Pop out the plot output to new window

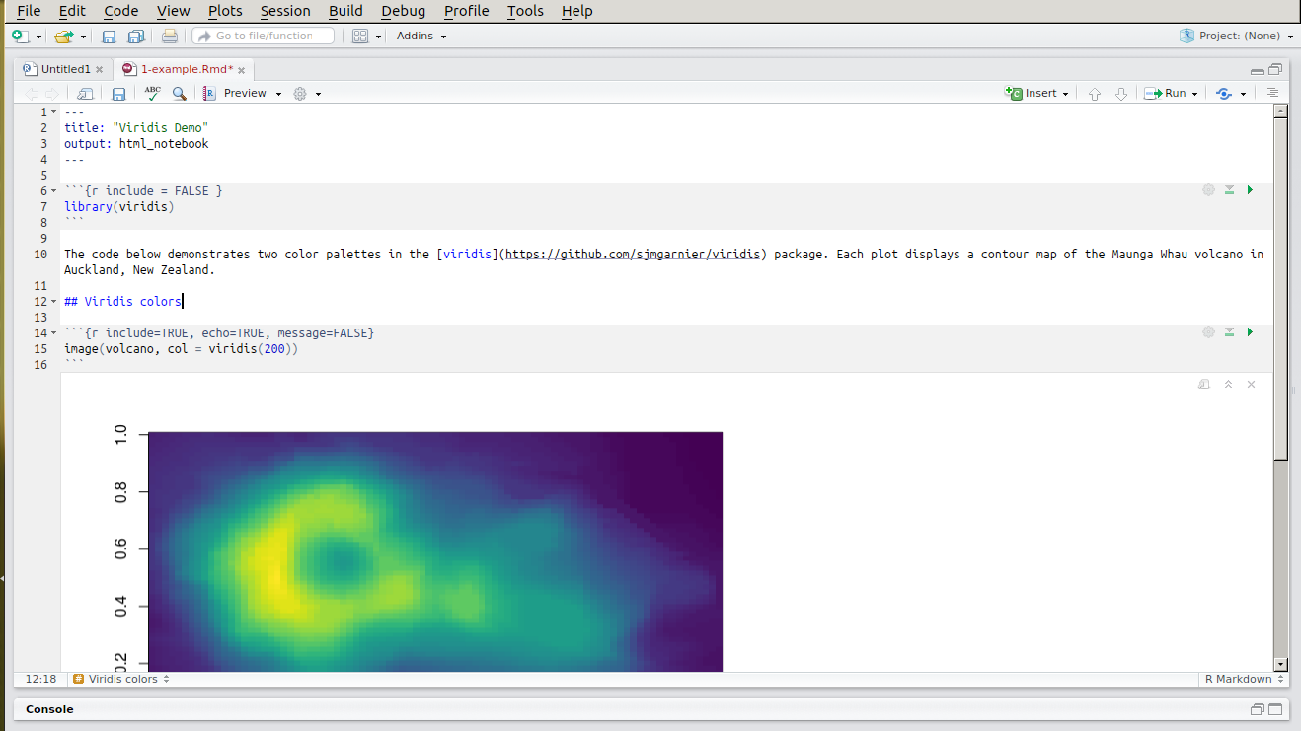pos(1204,384)
